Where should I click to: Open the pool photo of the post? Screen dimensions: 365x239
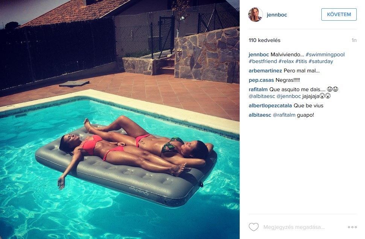coord(120,119)
